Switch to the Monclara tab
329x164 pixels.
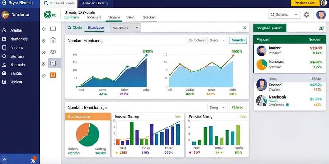[94, 17]
